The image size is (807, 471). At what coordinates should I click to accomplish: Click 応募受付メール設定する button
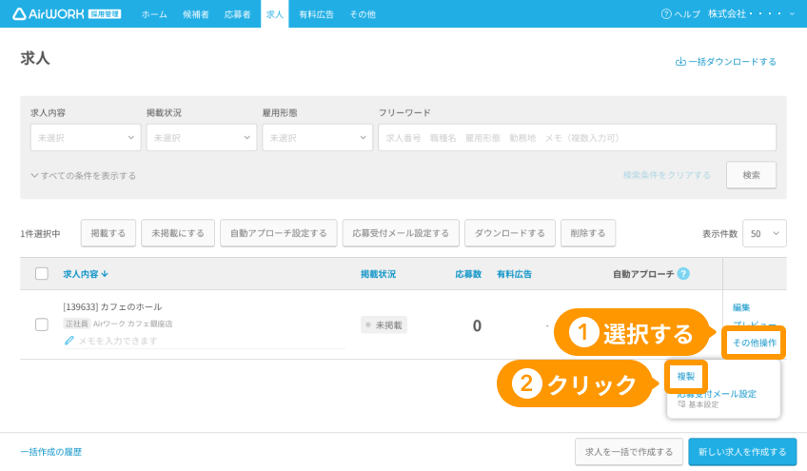tap(401, 233)
